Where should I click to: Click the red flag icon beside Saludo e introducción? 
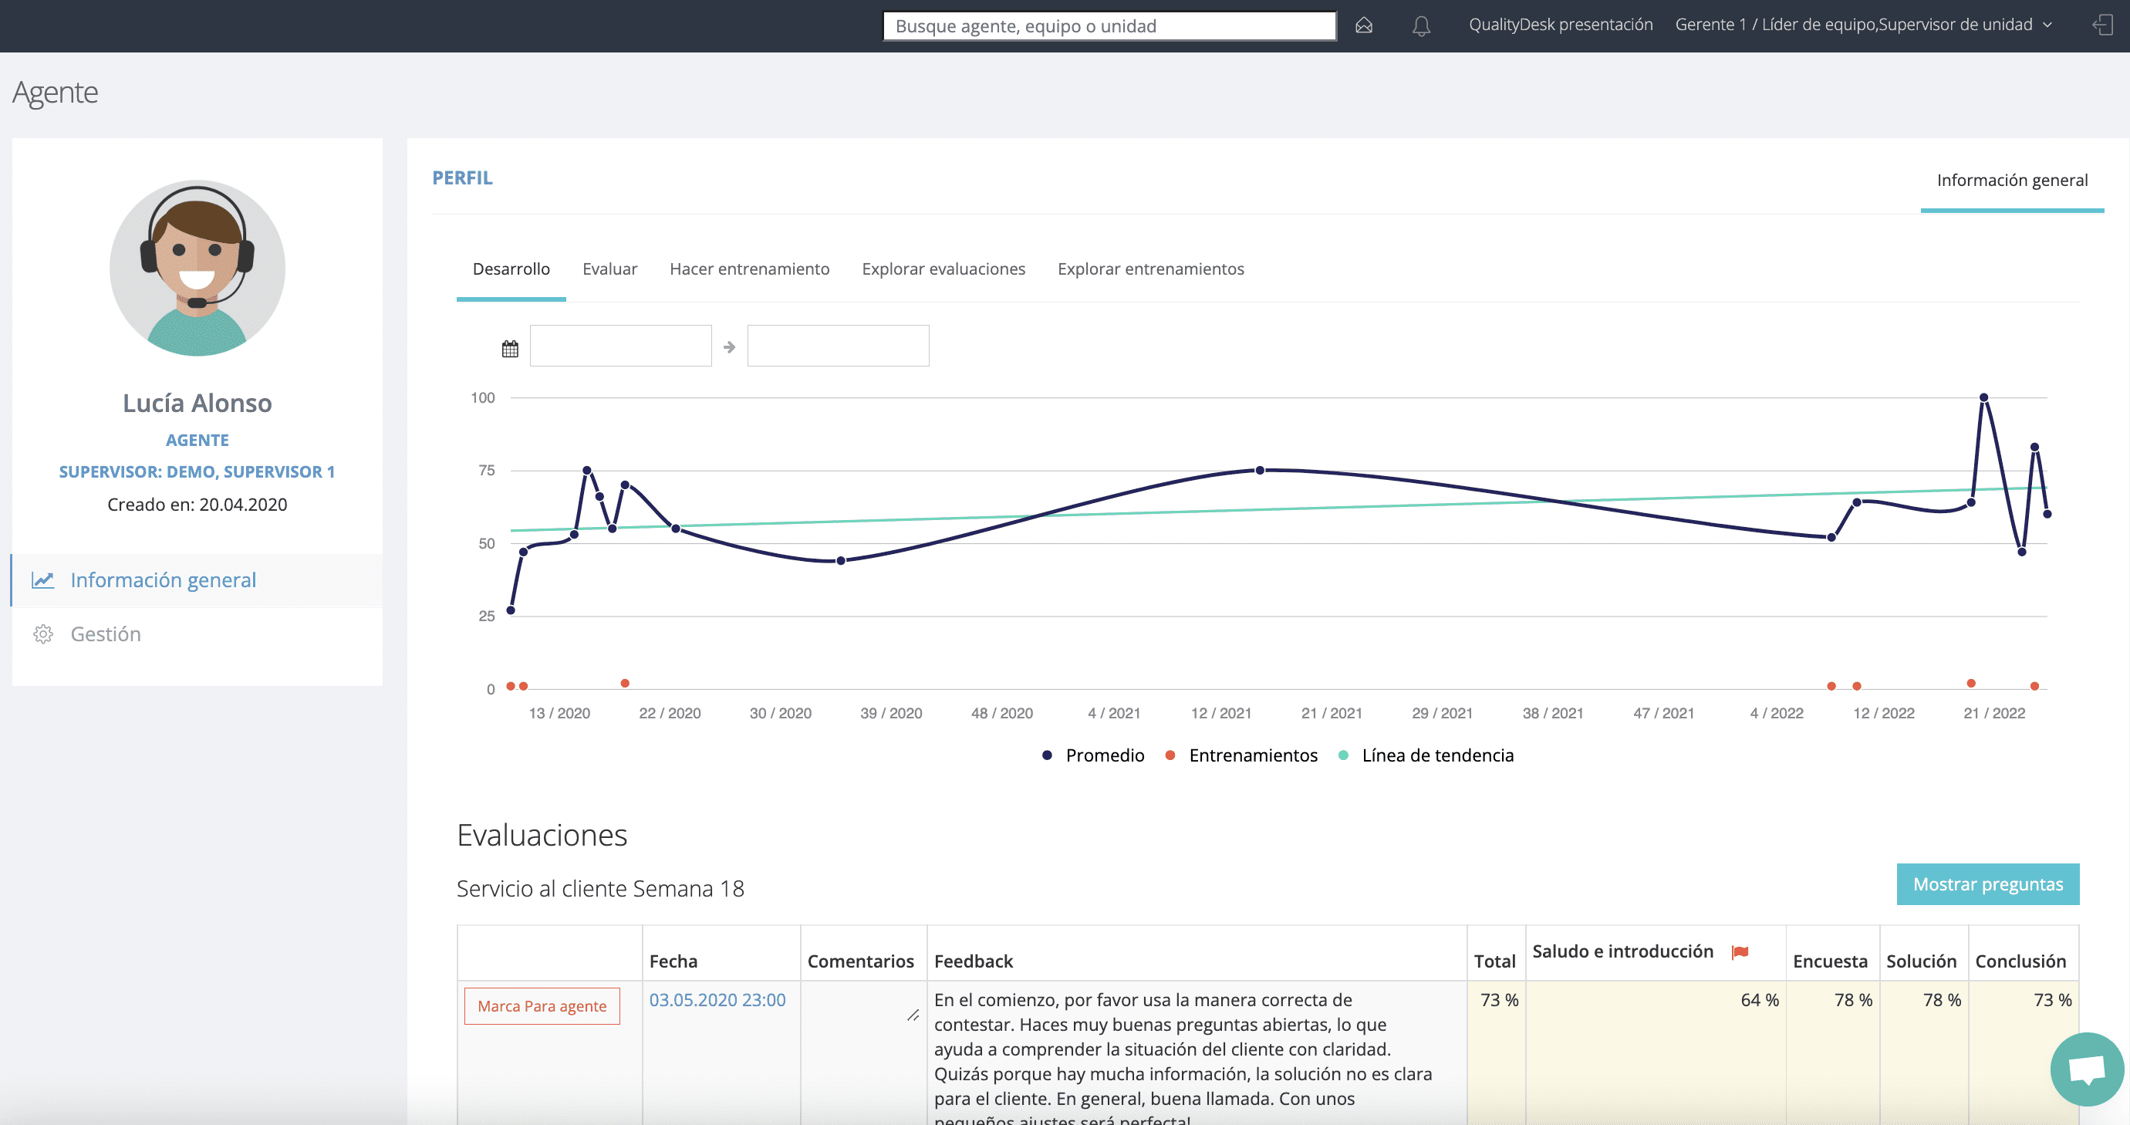[1740, 952]
